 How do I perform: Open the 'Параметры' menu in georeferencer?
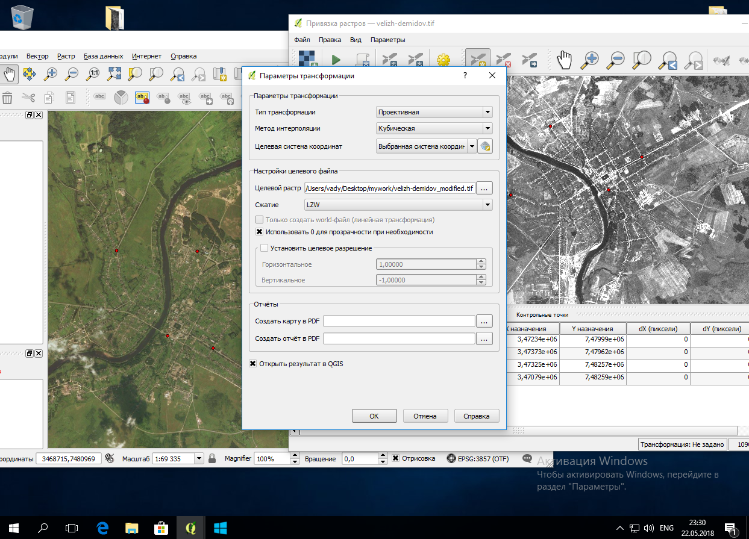click(387, 40)
